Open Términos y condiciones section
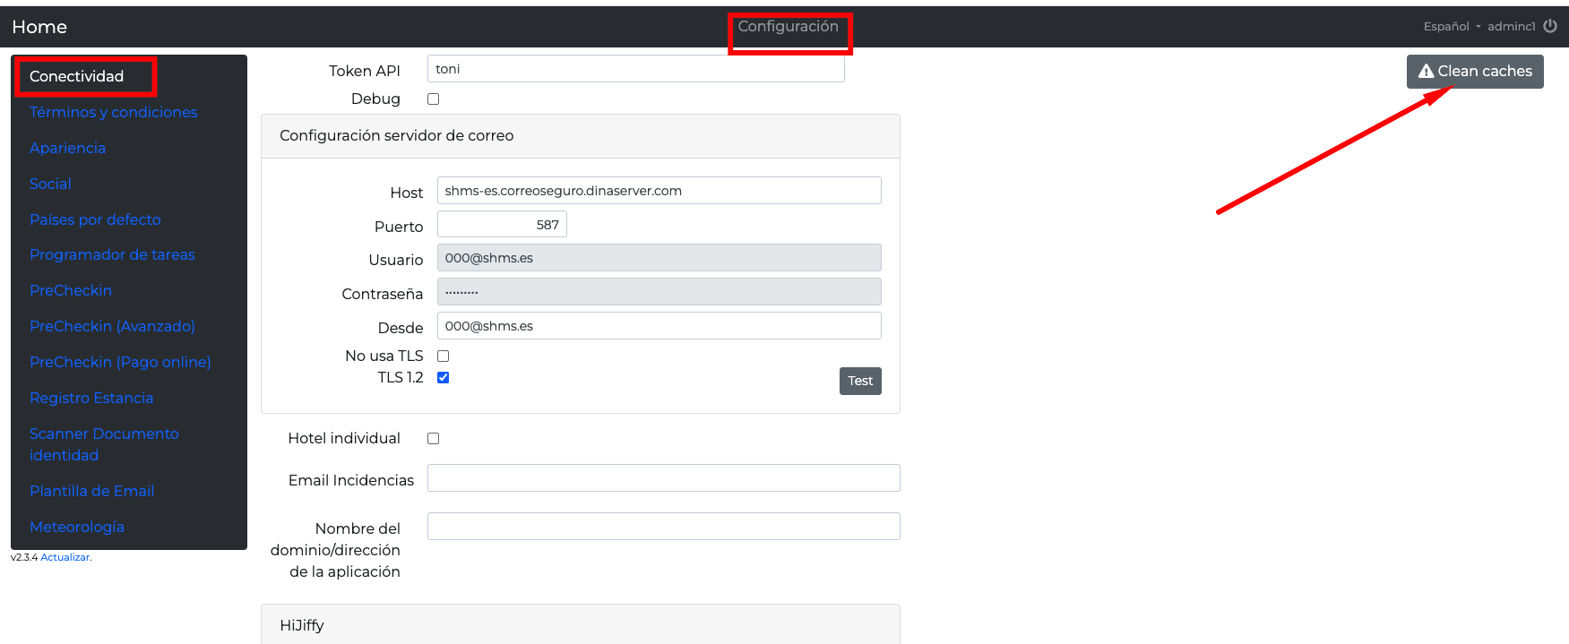The image size is (1569, 644). click(x=113, y=113)
